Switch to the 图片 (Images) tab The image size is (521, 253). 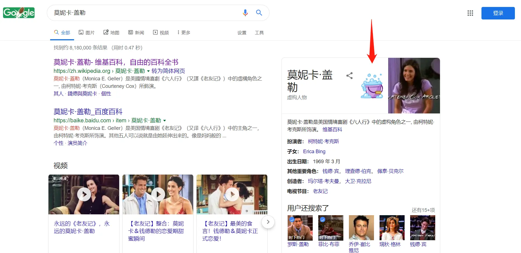87,33
